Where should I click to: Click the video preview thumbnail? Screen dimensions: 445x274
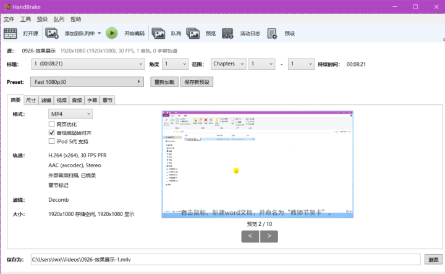pyautogui.click(x=257, y=164)
